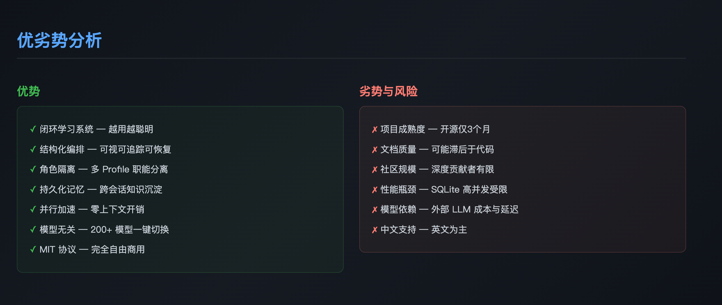
Task: Click the red X next to 文档质量
Action: 374,150
